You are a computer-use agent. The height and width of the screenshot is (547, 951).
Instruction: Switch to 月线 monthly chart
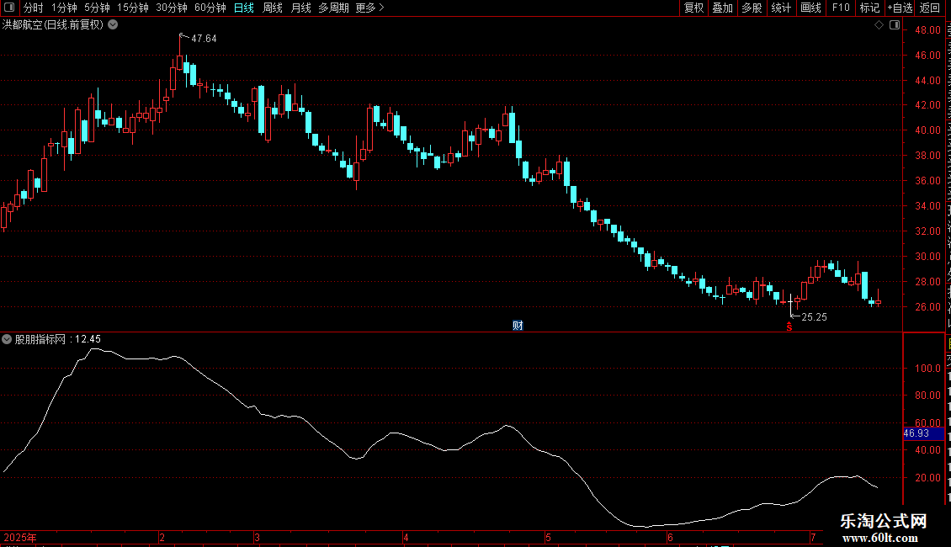[300, 8]
